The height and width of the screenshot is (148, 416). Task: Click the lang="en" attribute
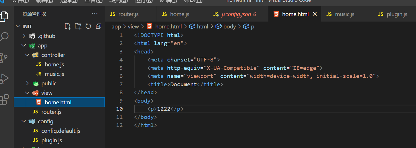tap(169, 43)
